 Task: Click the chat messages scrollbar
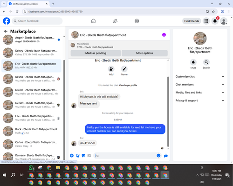pyautogui.click(x=168, y=112)
